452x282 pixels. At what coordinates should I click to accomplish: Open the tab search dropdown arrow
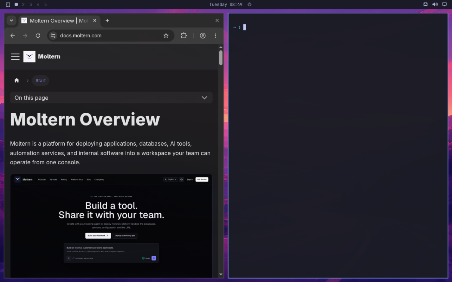pos(11,21)
